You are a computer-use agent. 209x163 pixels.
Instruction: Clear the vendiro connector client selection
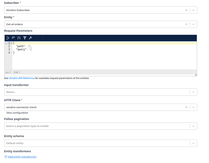[x=186, y=107]
